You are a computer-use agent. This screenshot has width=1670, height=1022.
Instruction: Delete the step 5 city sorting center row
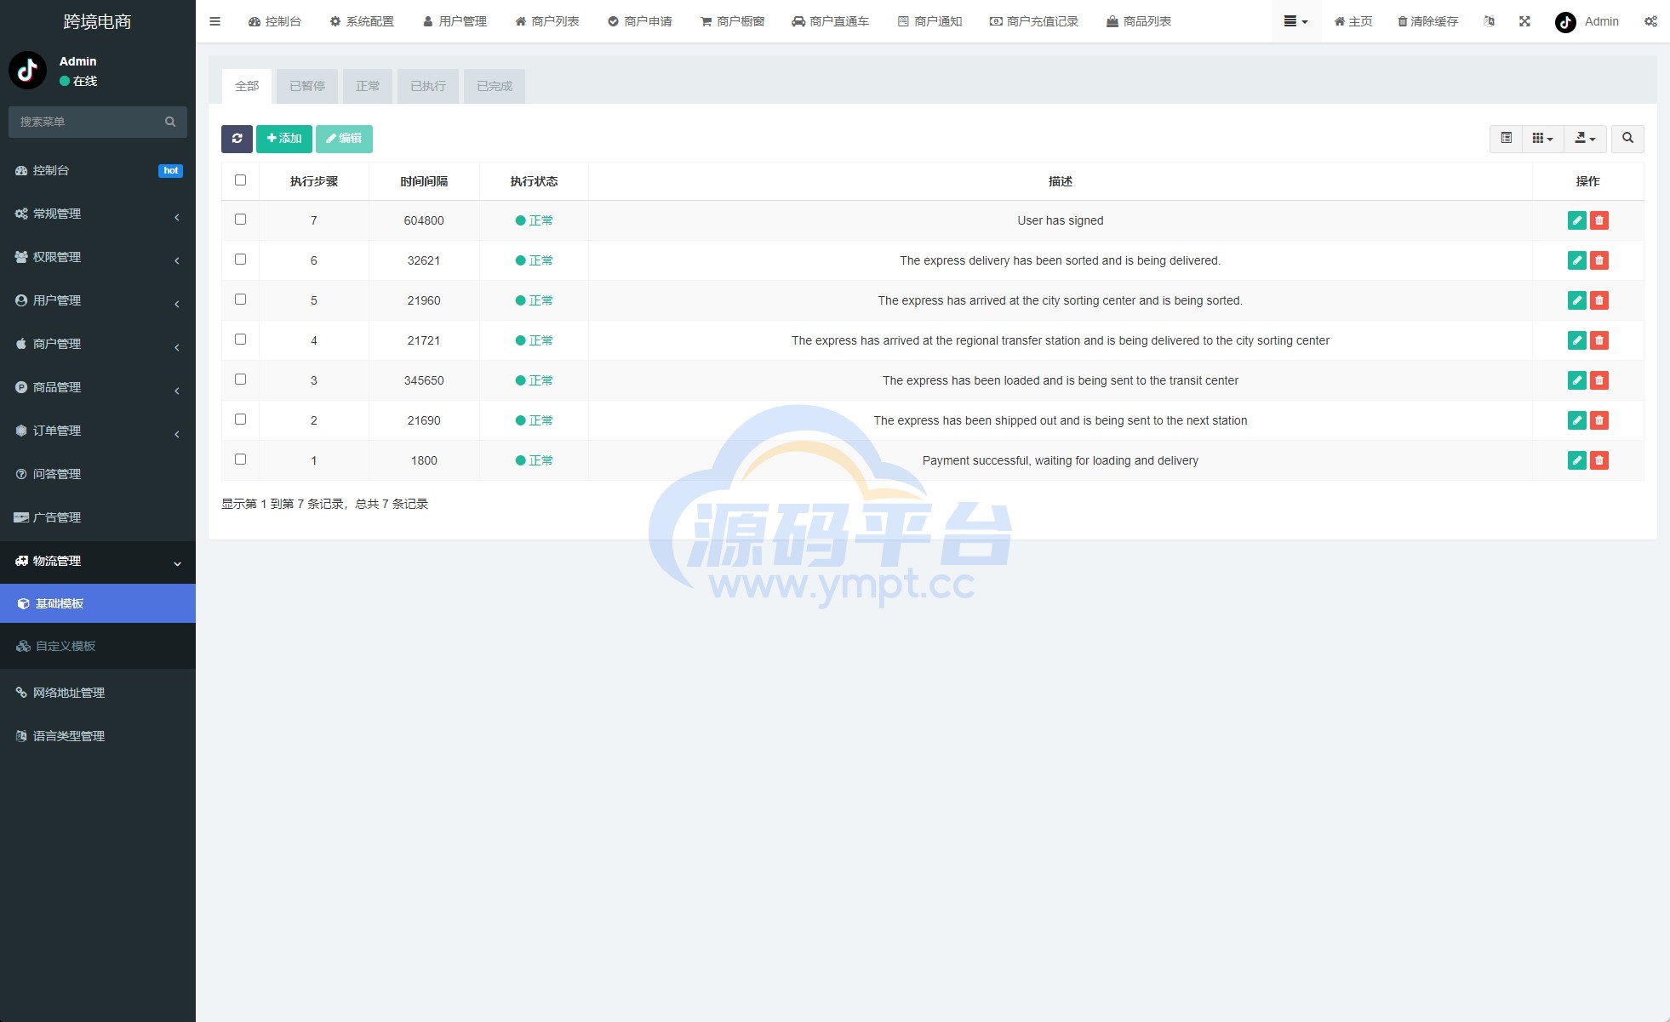point(1599,300)
